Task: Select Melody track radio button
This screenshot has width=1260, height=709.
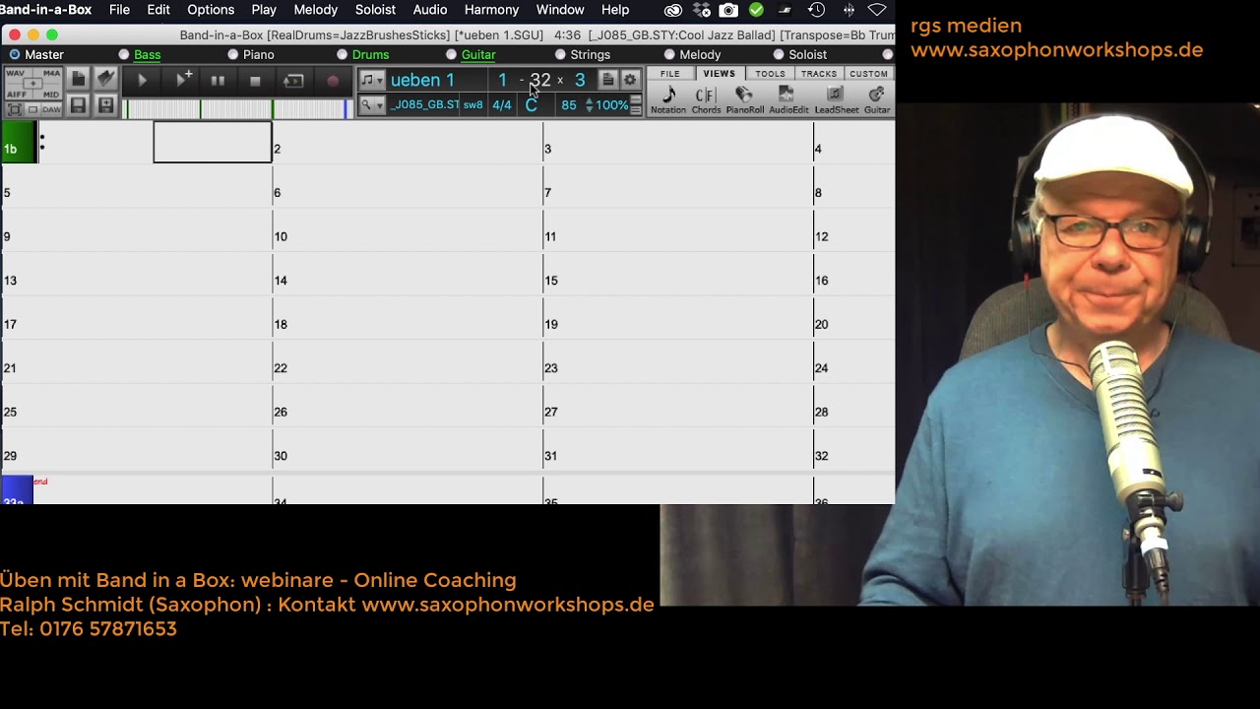Action: tap(669, 54)
